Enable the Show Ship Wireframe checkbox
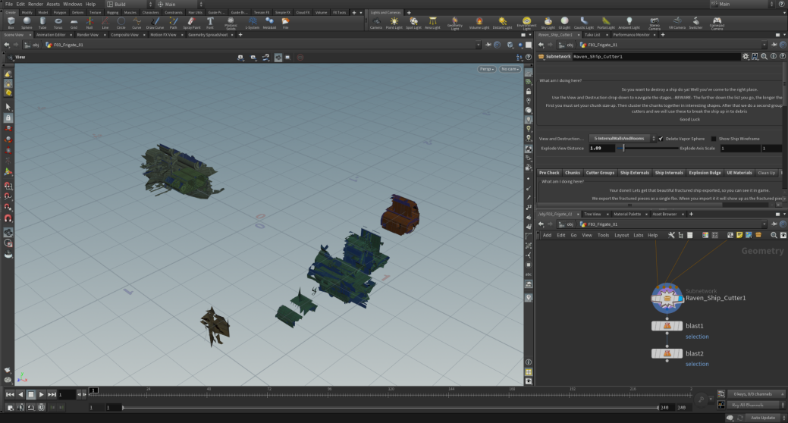788x423 pixels. tap(714, 139)
